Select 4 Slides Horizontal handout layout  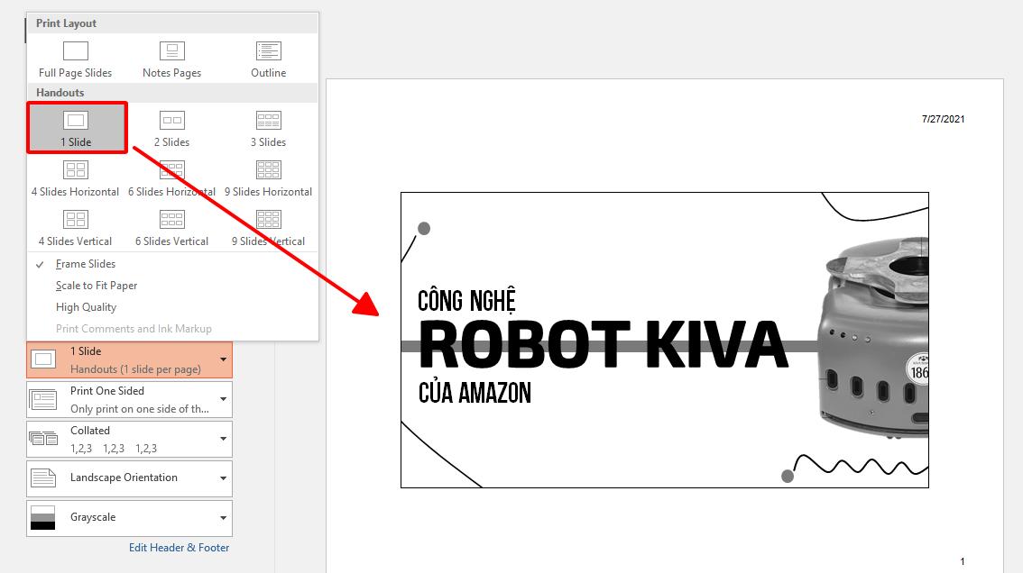(75, 177)
